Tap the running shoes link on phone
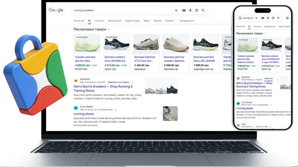This screenshot has height=167, width=298. coord(244,108)
